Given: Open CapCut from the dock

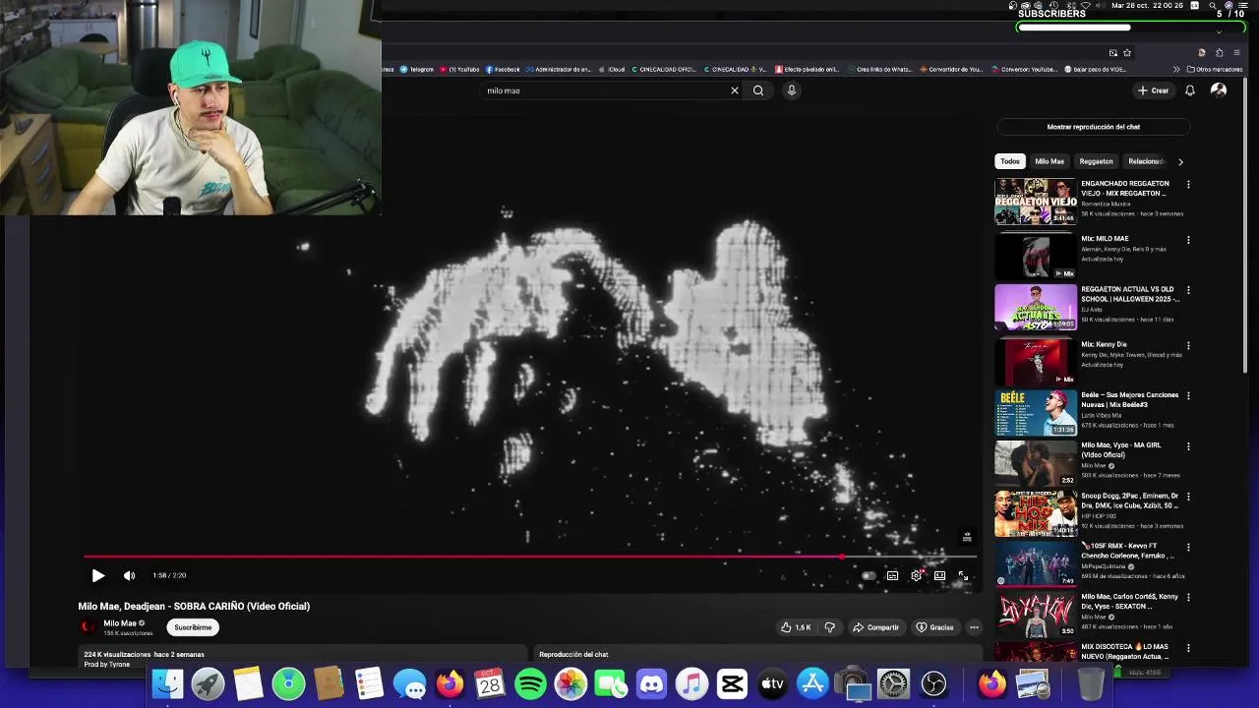Looking at the screenshot, I should [732, 683].
